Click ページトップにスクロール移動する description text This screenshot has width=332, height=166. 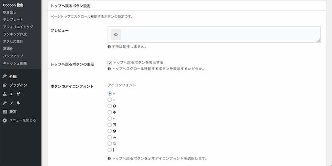coord(92,17)
